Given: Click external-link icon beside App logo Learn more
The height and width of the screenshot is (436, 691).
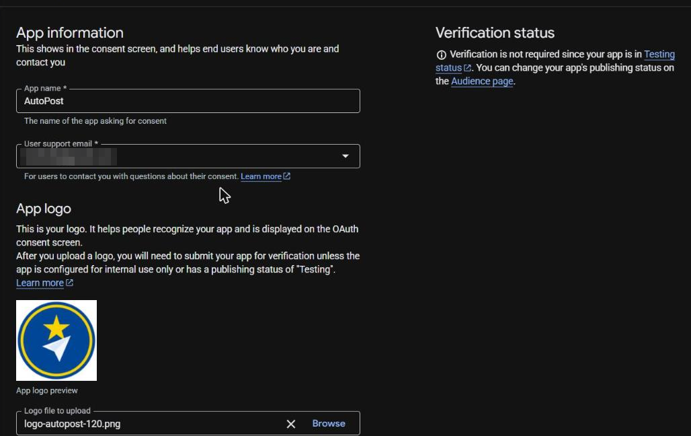Looking at the screenshot, I should point(69,283).
